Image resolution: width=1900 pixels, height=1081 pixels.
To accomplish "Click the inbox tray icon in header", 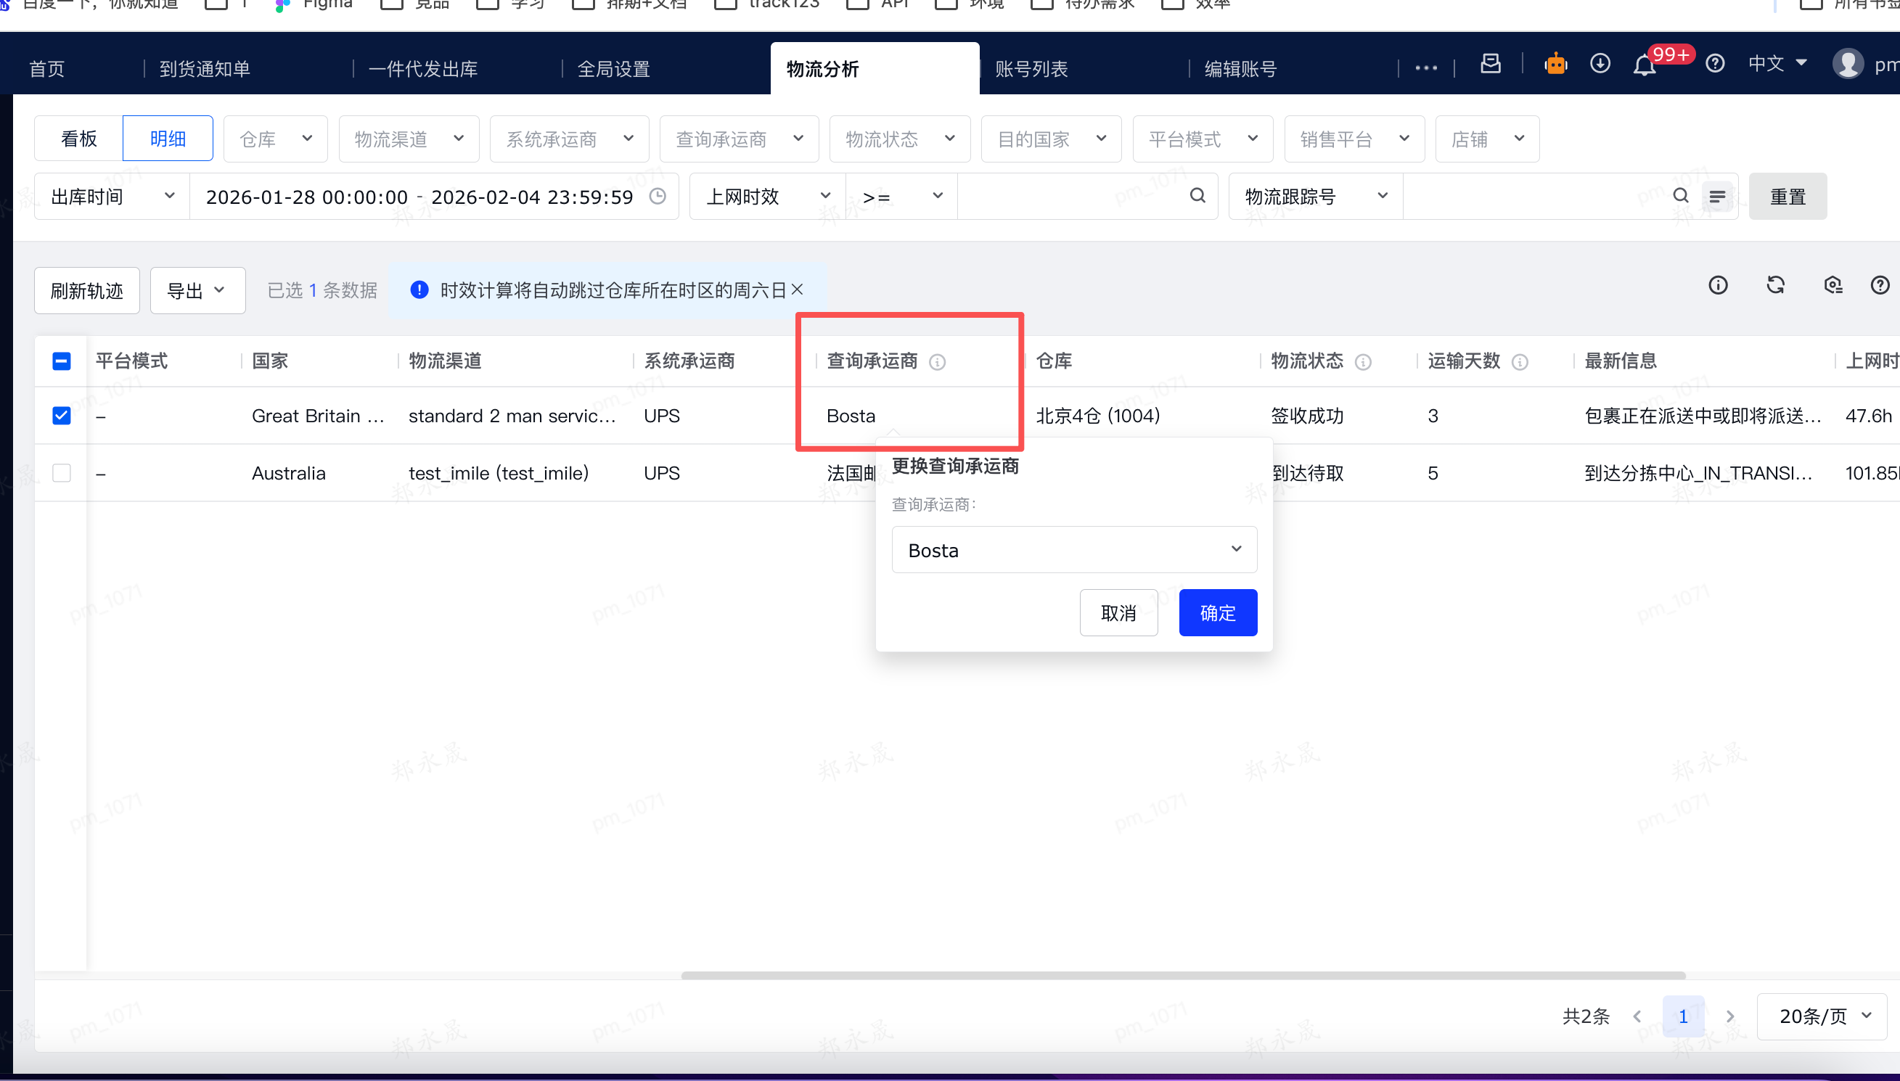I will click(x=1490, y=64).
